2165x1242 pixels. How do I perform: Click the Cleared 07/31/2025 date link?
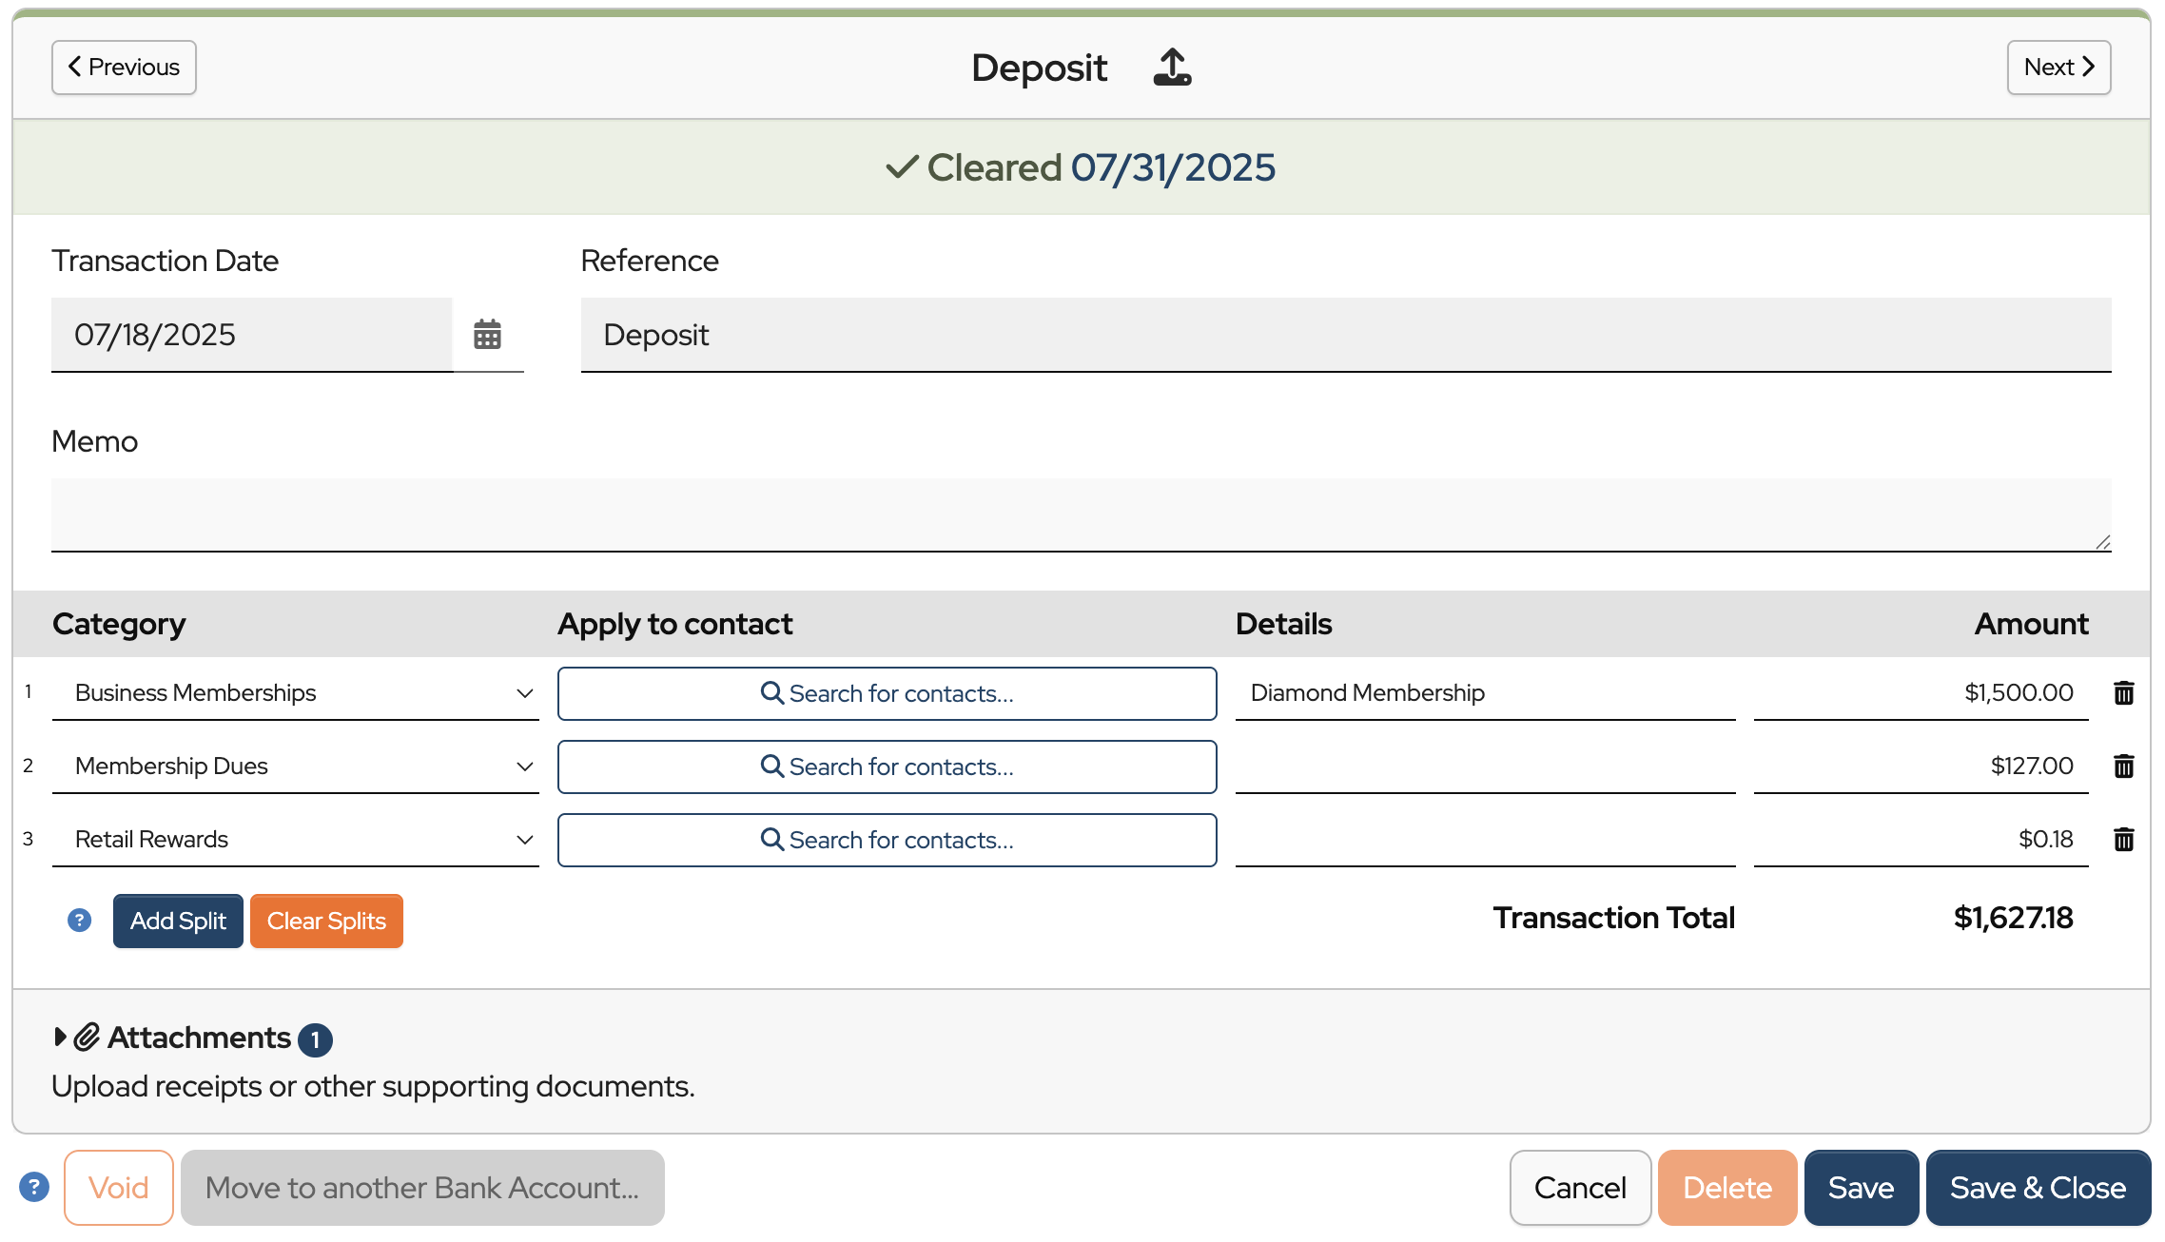[x=1173, y=168]
